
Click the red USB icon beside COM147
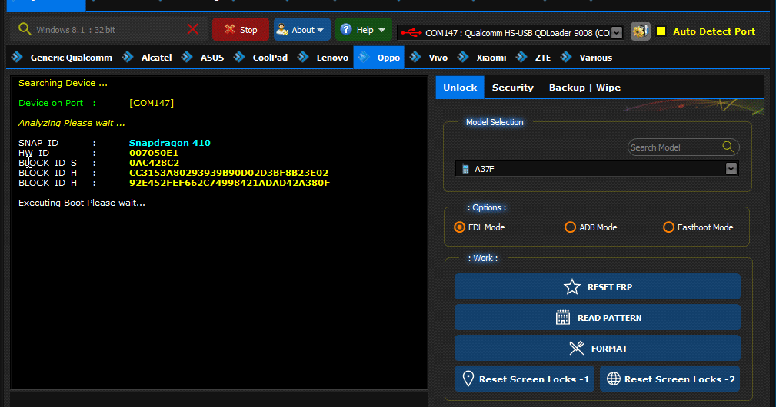[411, 32]
